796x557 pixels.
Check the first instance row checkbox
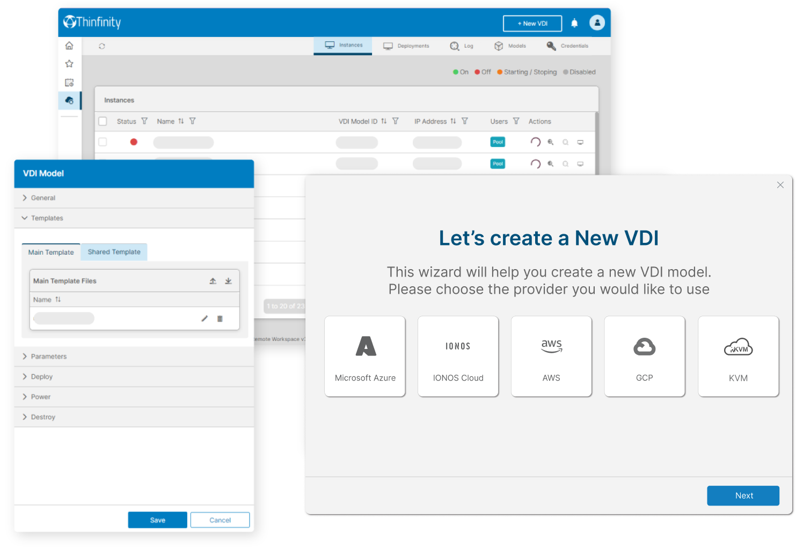point(103,142)
